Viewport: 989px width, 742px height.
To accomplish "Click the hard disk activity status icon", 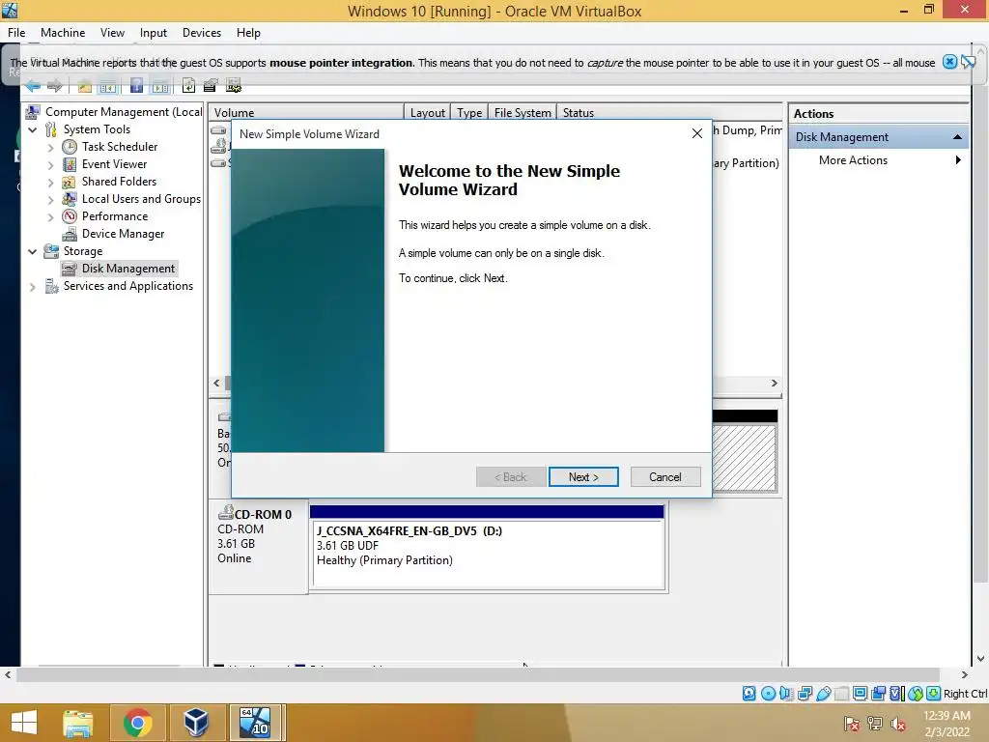I will (749, 694).
